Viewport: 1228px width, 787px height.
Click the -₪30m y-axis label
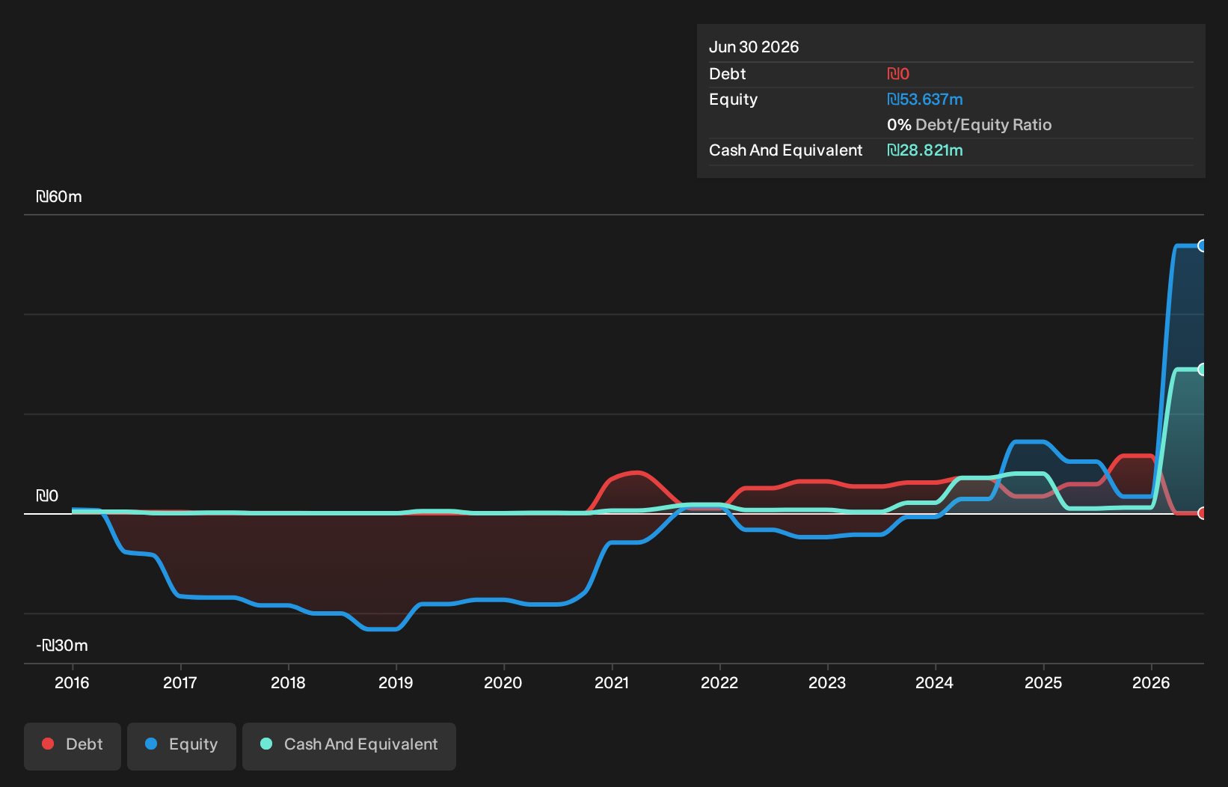point(62,646)
